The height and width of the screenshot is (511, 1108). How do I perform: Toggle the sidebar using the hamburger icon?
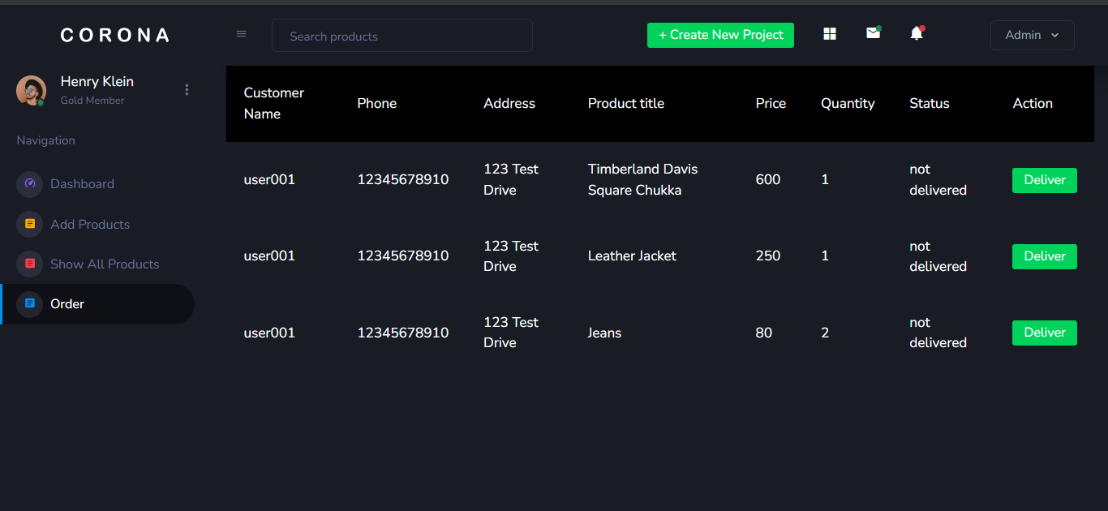241,33
